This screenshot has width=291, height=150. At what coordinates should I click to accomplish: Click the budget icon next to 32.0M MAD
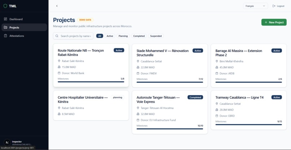pos(138,114)
